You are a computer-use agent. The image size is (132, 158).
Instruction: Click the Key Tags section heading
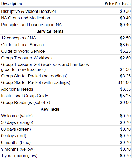pos(50,109)
